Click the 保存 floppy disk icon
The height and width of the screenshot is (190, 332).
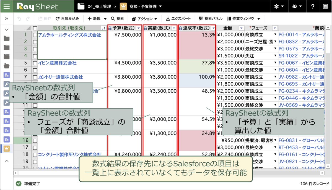tap(40, 19)
